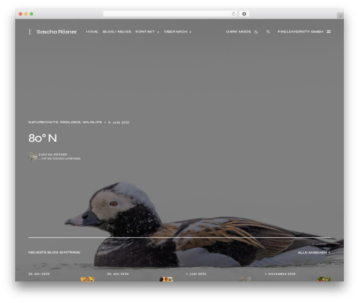Viewport: 359px width, 303px height.
Task: Click the slider progress bar line
Action: [179, 237]
